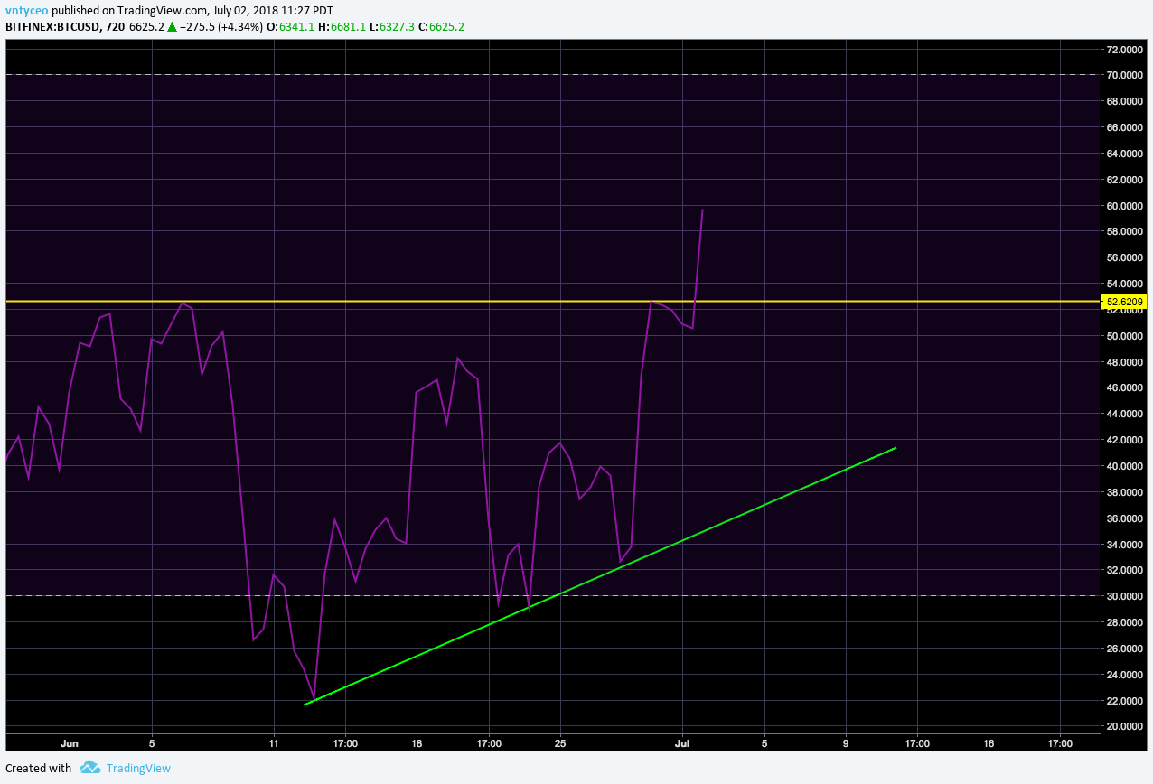1153x784 pixels.
Task: Open the vntyceo author link
Action: coord(26,10)
